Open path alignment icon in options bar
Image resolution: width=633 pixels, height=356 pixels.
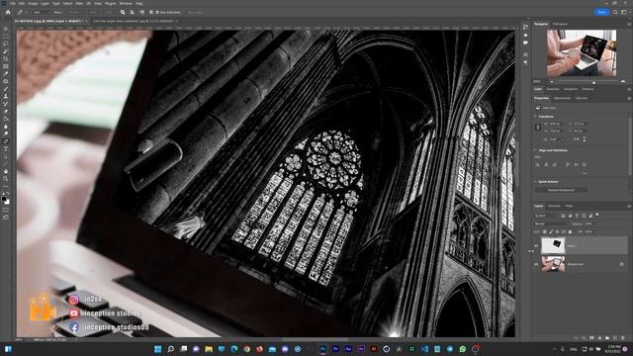pos(132,13)
